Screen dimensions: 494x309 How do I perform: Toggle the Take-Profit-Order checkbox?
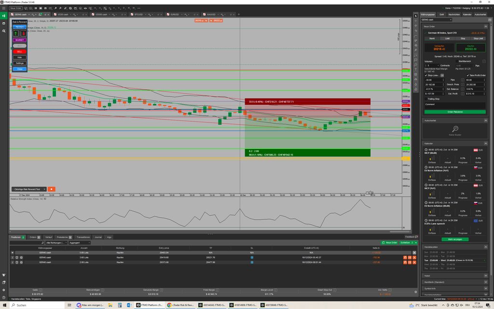(x=467, y=75)
